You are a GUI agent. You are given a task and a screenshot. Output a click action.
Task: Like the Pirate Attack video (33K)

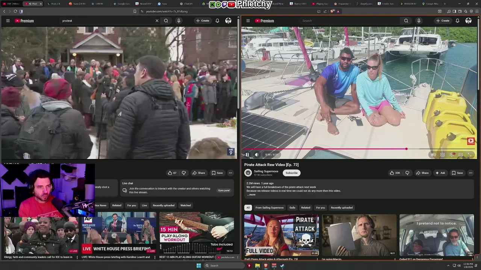coord(395,173)
